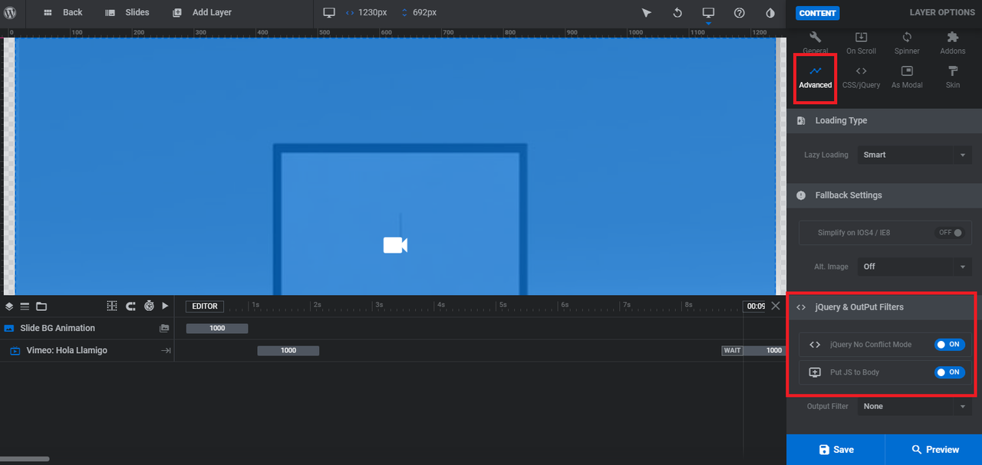This screenshot has width=982, height=465.
Task: Open the folder icon in timeline toolbar
Action: (x=41, y=306)
